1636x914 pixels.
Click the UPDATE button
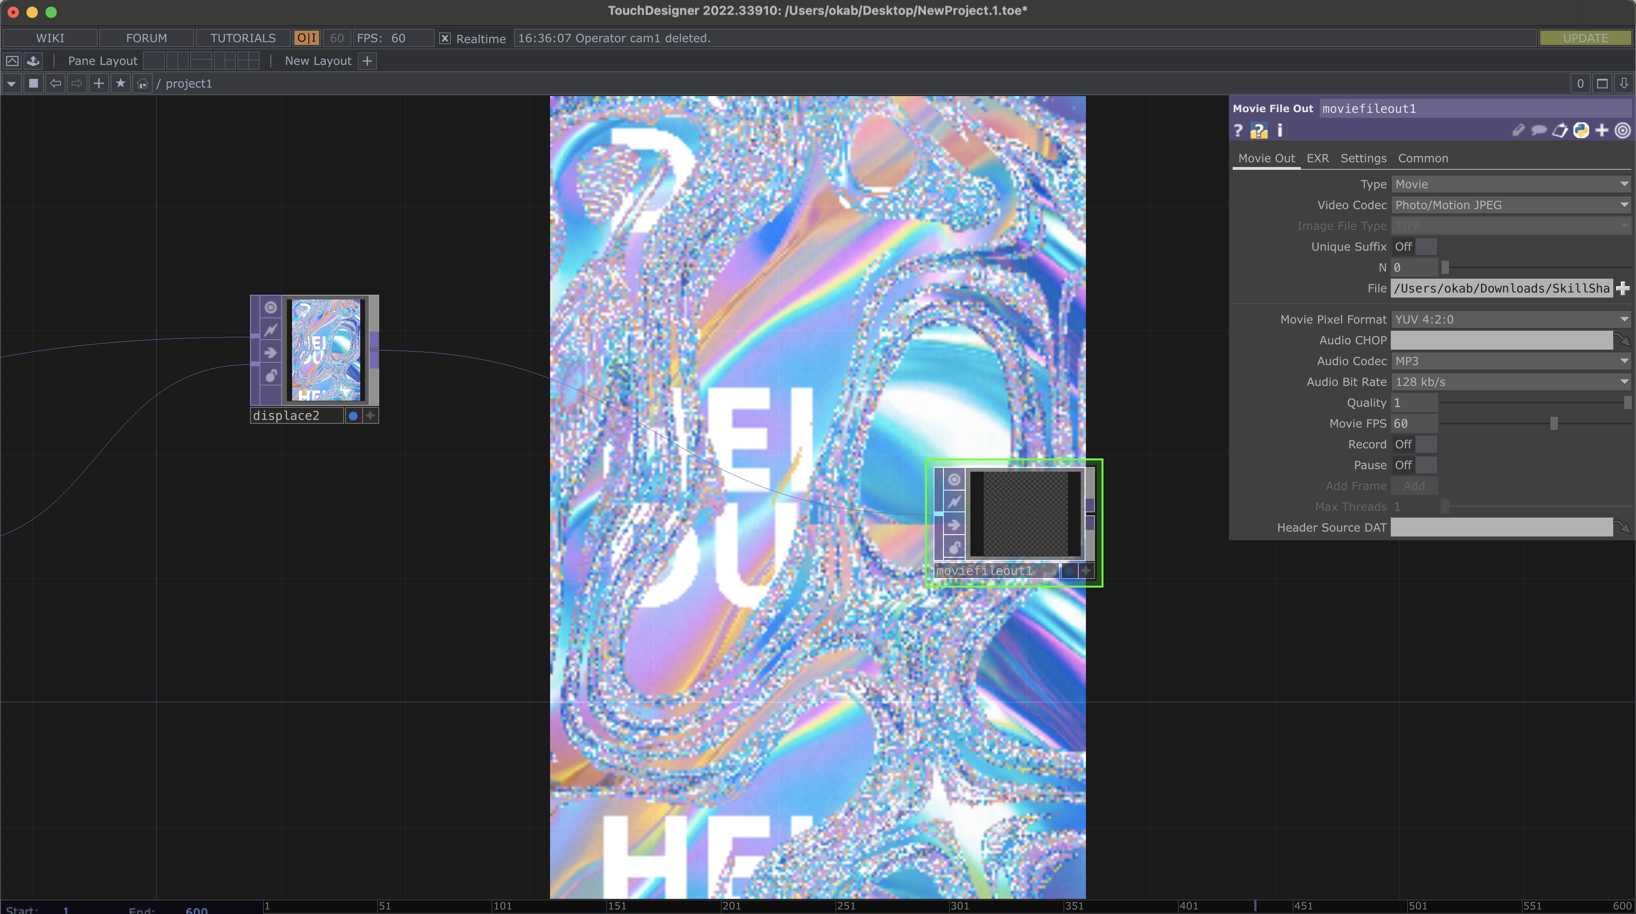(x=1585, y=38)
